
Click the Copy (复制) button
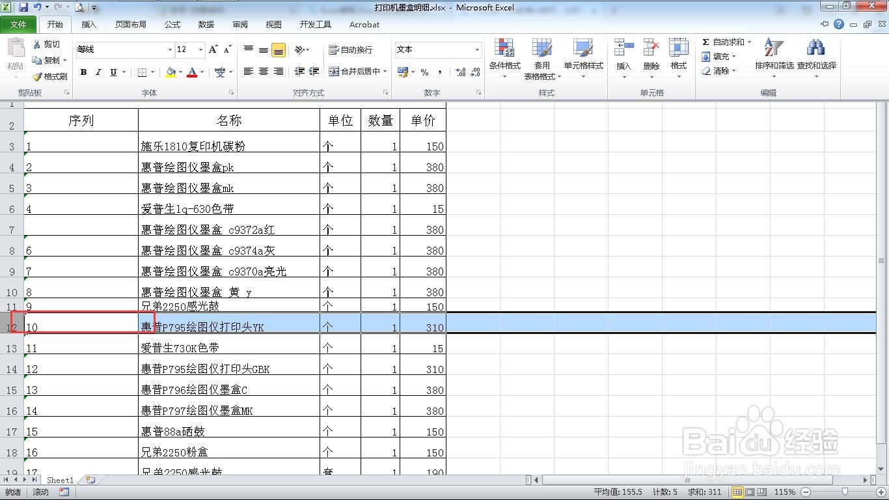coord(46,60)
